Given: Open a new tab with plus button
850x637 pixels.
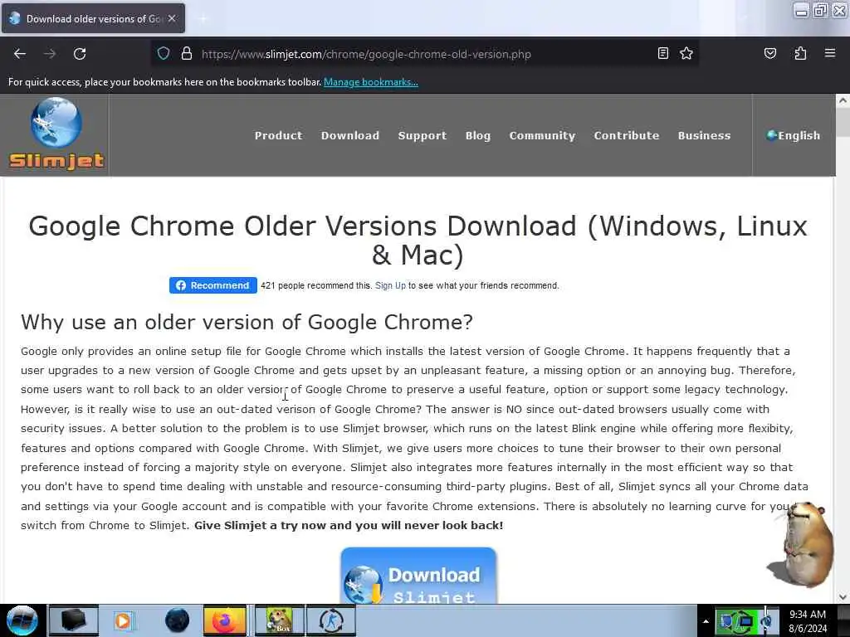Looking at the screenshot, I should pyautogui.click(x=203, y=19).
